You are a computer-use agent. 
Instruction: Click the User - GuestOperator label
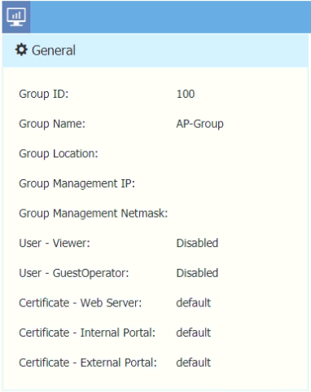point(74,273)
